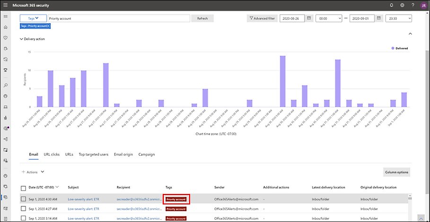Click the Sender column header
Screen dimensions: 430x222
pyautogui.click(x=219, y=187)
